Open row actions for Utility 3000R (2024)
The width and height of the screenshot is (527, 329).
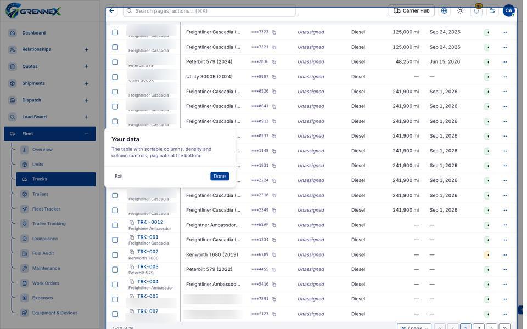[x=504, y=77]
